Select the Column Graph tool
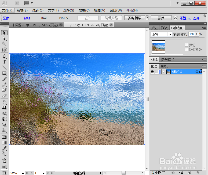The image size is (208, 175). (x=4, y=166)
